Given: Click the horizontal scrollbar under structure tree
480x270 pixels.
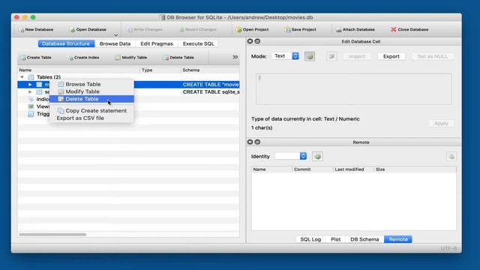Looking at the screenshot, I should tap(52, 235).
